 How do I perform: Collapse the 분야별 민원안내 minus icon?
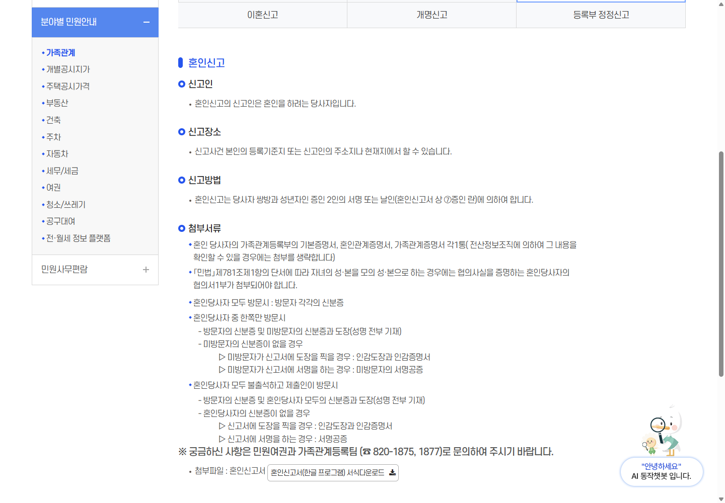147,22
